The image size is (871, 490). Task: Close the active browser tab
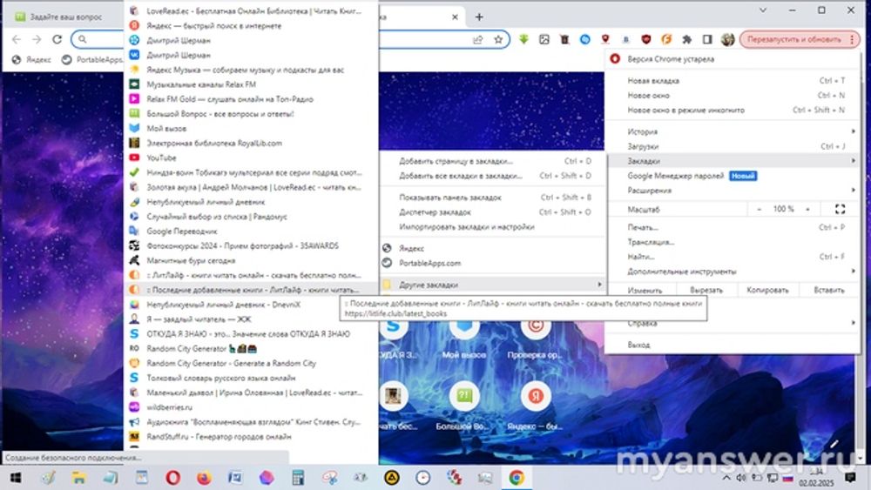(455, 17)
